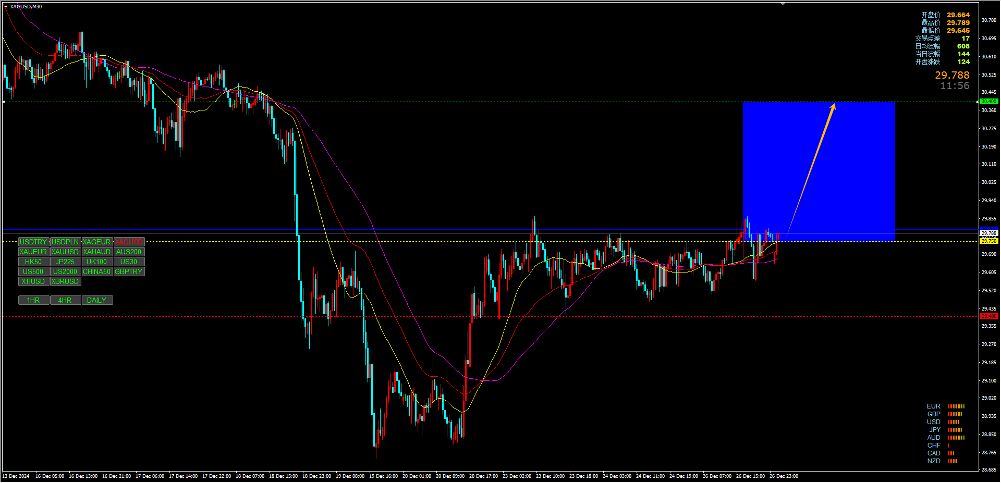The width and height of the screenshot is (1001, 483).
Task: Switch chart to USDTRY symbol button
Action: pyautogui.click(x=33, y=242)
